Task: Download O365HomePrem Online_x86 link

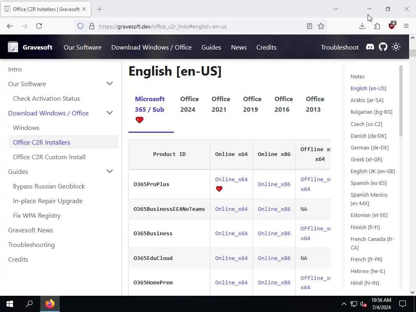Action: (x=274, y=283)
